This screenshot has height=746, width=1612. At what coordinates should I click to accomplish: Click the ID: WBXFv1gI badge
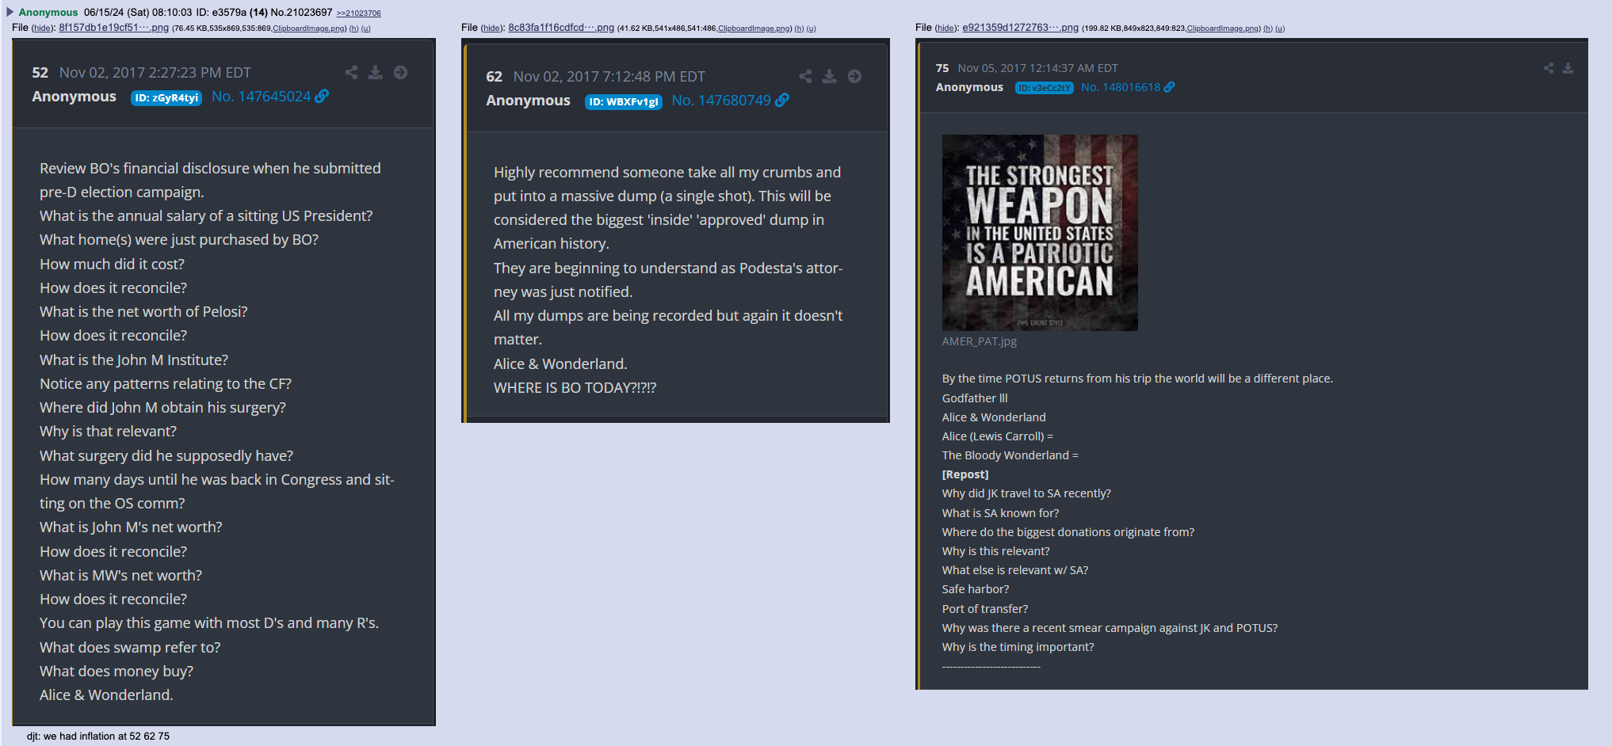(624, 101)
